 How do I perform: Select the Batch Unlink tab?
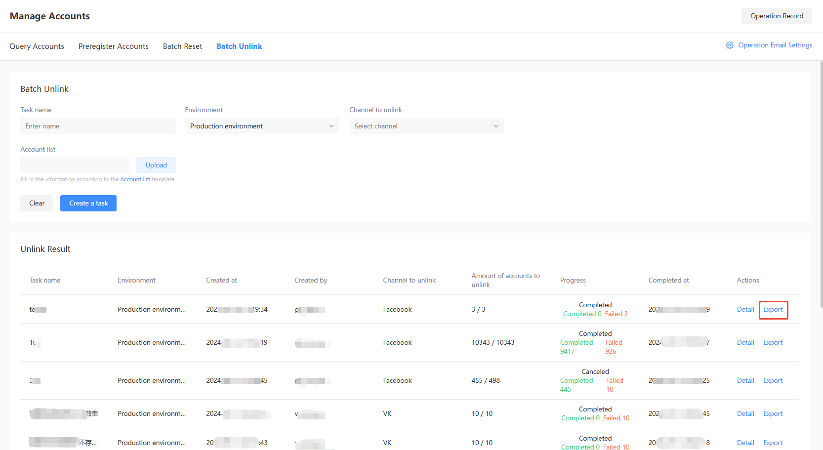click(x=239, y=46)
